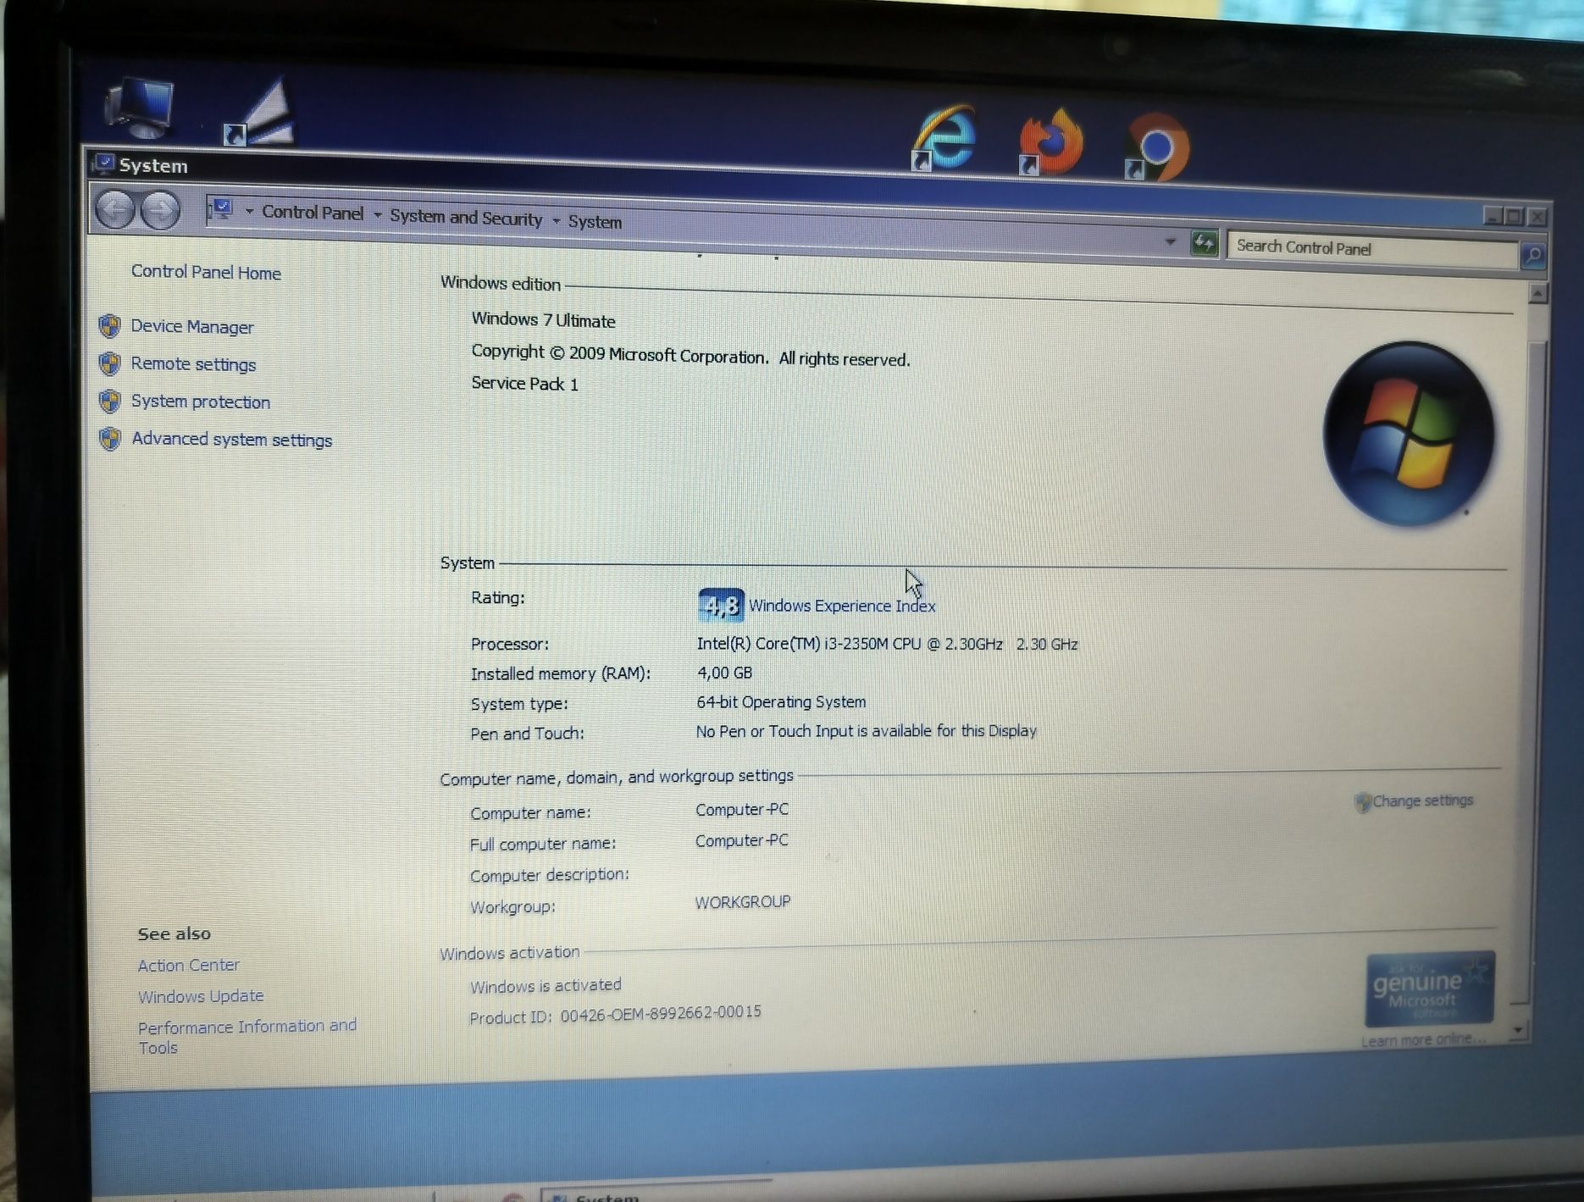Open the Windows Experience Index link
This screenshot has width=1584, height=1202.
click(842, 606)
